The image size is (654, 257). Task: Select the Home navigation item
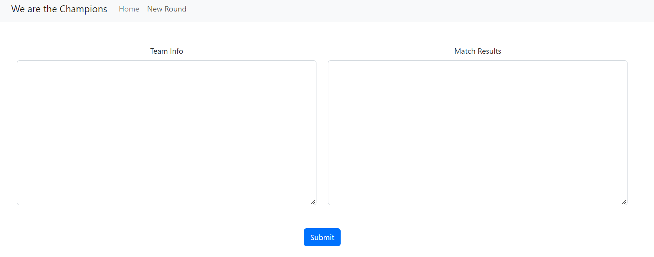[x=129, y=9]
